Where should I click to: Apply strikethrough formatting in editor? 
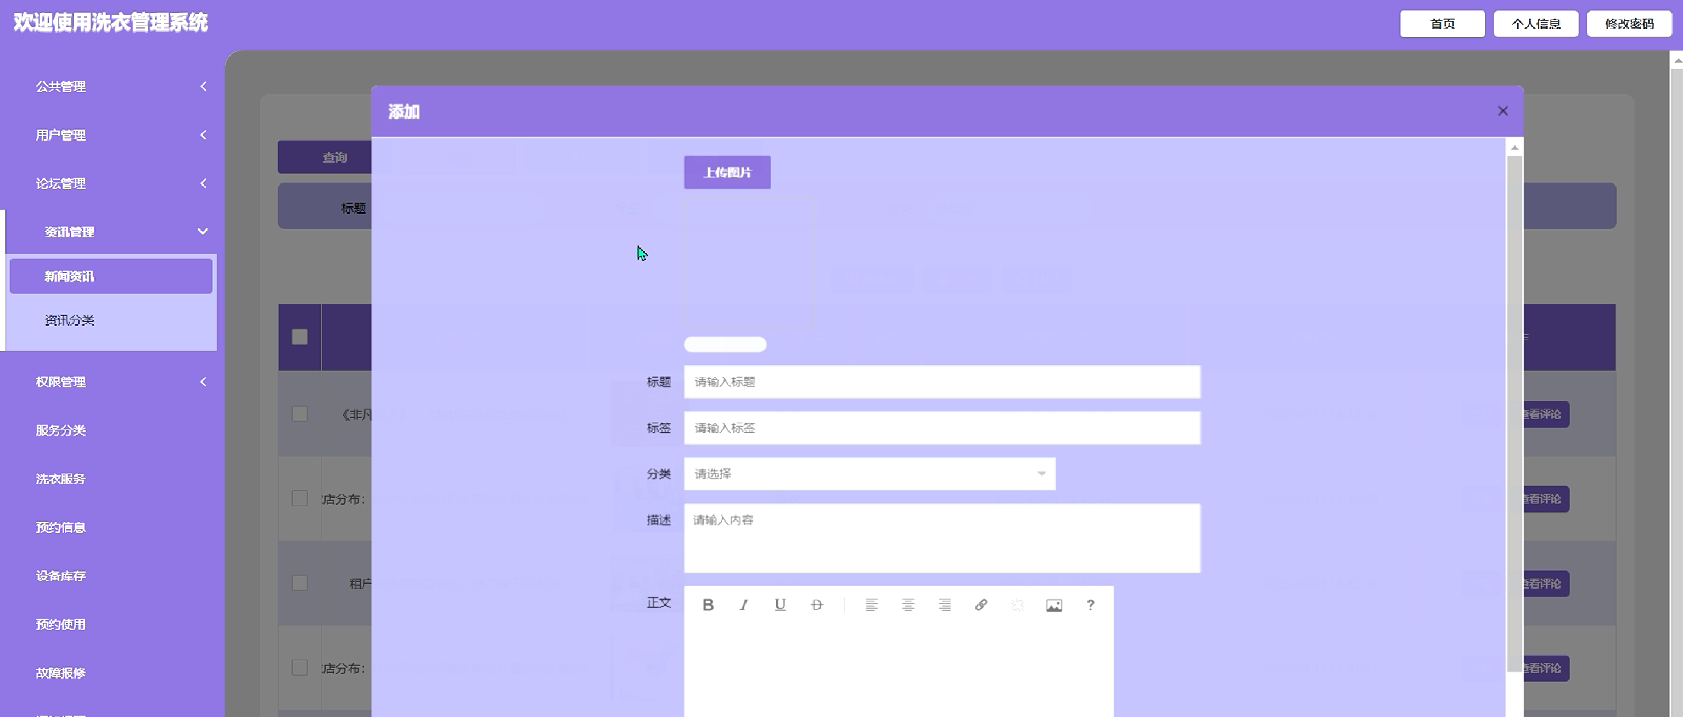pyautogui.click(x=817, y=605)
